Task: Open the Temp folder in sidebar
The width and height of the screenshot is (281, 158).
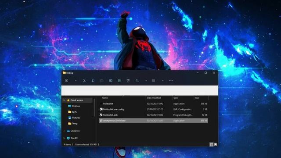Action: pos(75,124)
